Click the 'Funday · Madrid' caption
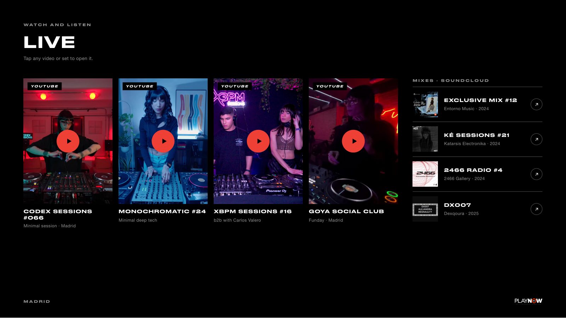566x318 pixels. (326, 220)
